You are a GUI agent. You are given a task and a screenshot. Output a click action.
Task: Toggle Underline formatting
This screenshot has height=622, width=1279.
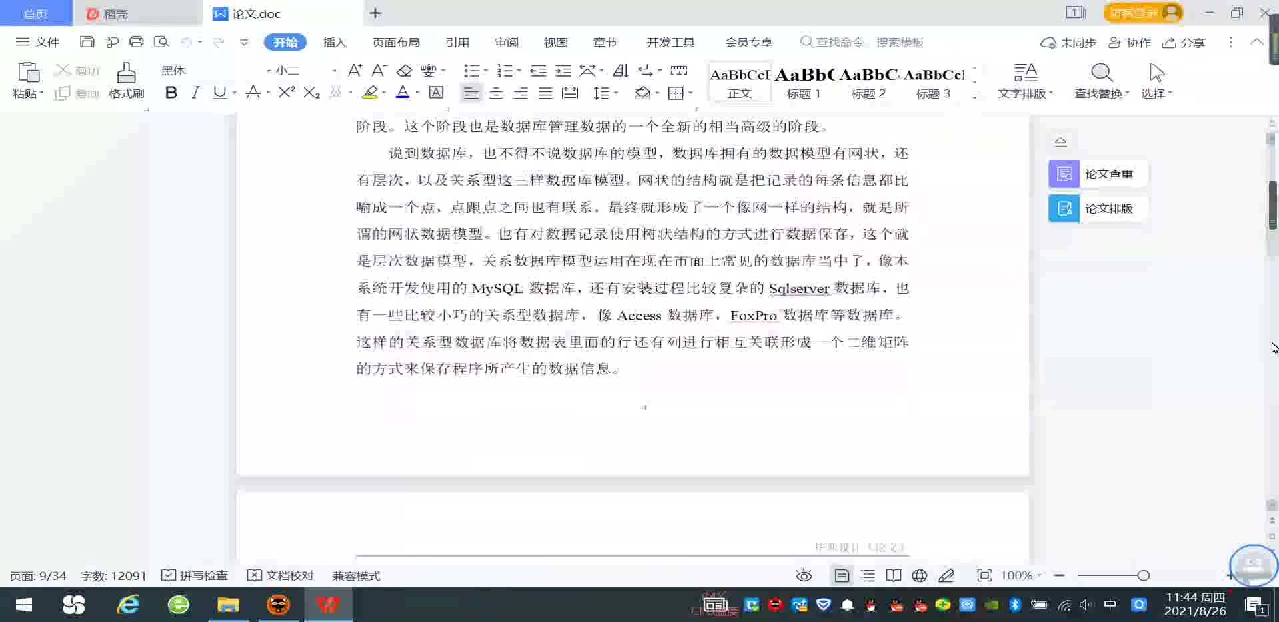click(219, 93)
